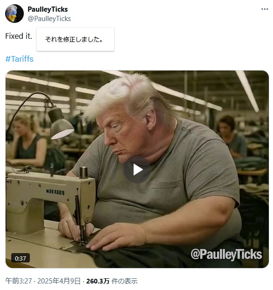The width and height of the screenshot is (273, 290).
Task: Click the 0:37 video duration badge
Action: click(21, 258)
